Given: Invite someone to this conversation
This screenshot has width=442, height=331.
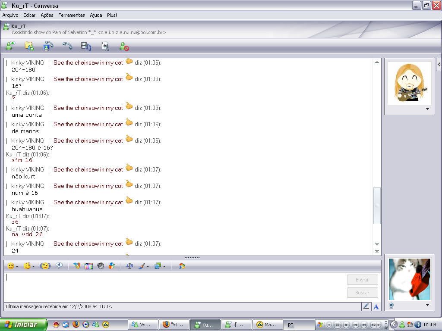Looking at the screenshot, I should coord(11,46).
